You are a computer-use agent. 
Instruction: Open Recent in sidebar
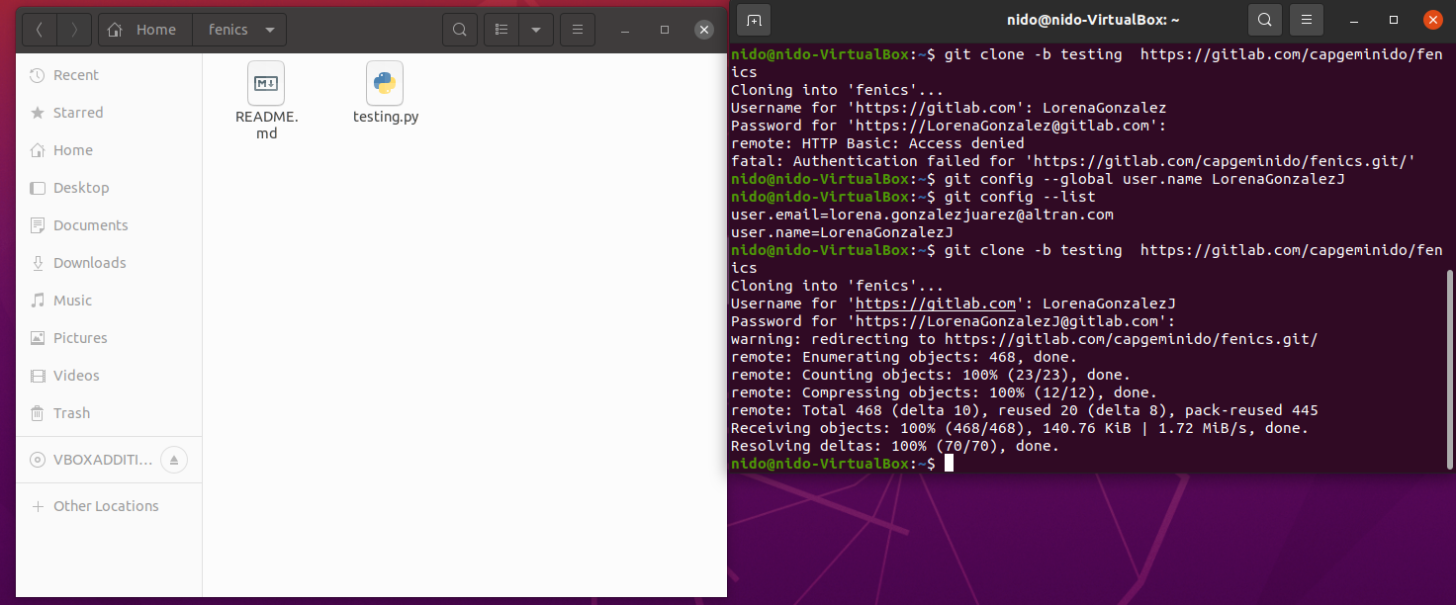tap(109, 75)
